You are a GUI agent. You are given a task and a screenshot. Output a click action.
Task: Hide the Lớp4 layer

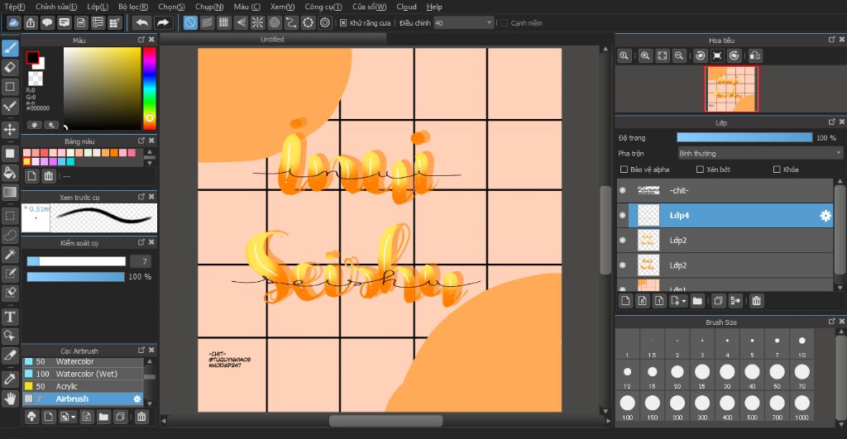(622, 216)
